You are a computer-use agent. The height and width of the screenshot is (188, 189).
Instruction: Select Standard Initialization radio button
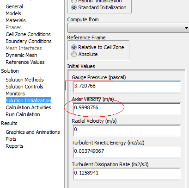[x=74, y=7]
